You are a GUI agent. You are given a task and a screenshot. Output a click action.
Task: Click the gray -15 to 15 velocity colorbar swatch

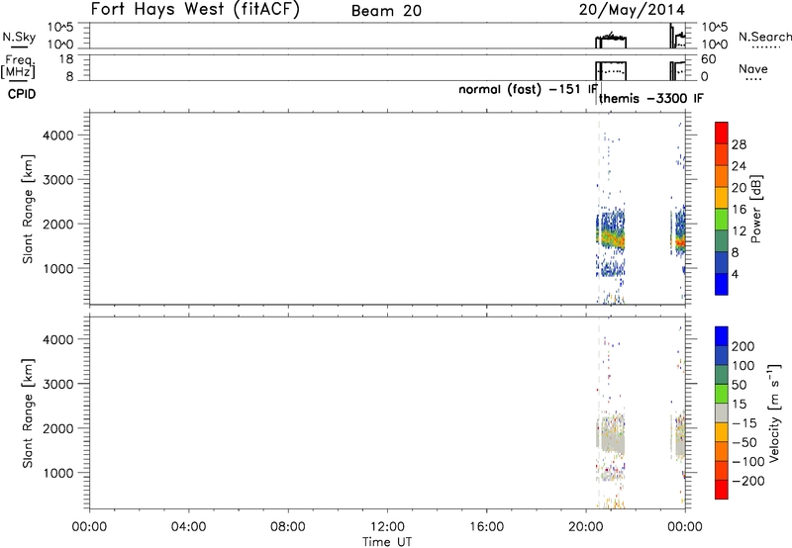pos(722,413)
